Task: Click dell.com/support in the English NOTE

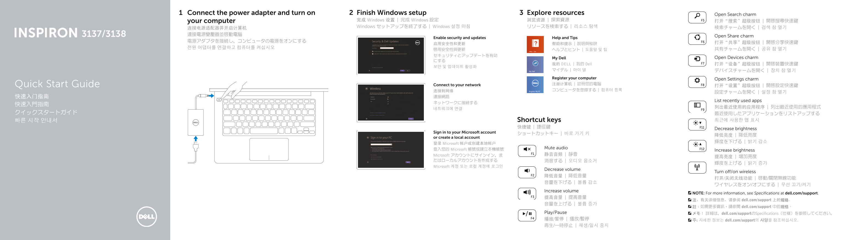Action: pos(801,193)
